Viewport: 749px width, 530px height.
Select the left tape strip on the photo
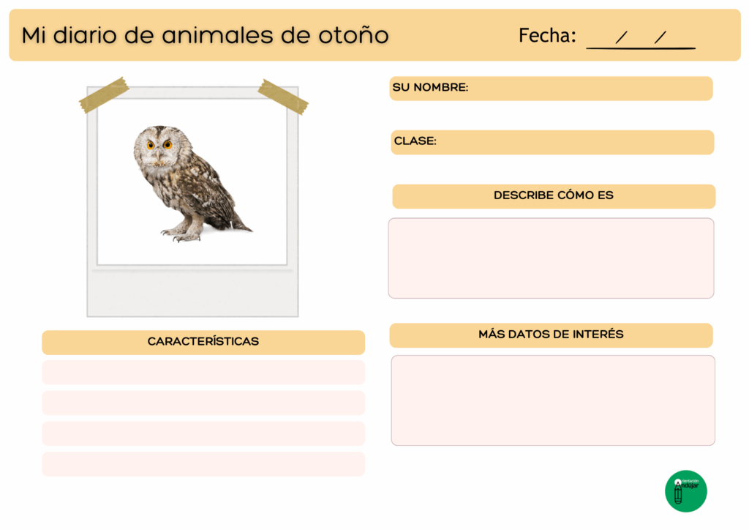click(104, 94)
